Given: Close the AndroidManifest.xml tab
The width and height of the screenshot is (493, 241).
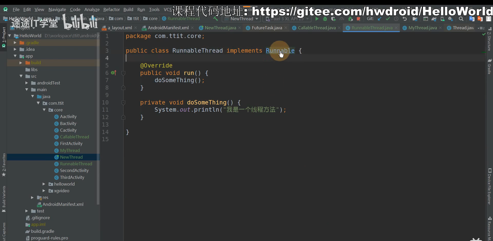Looking at the screenshot, I should 192,28.
